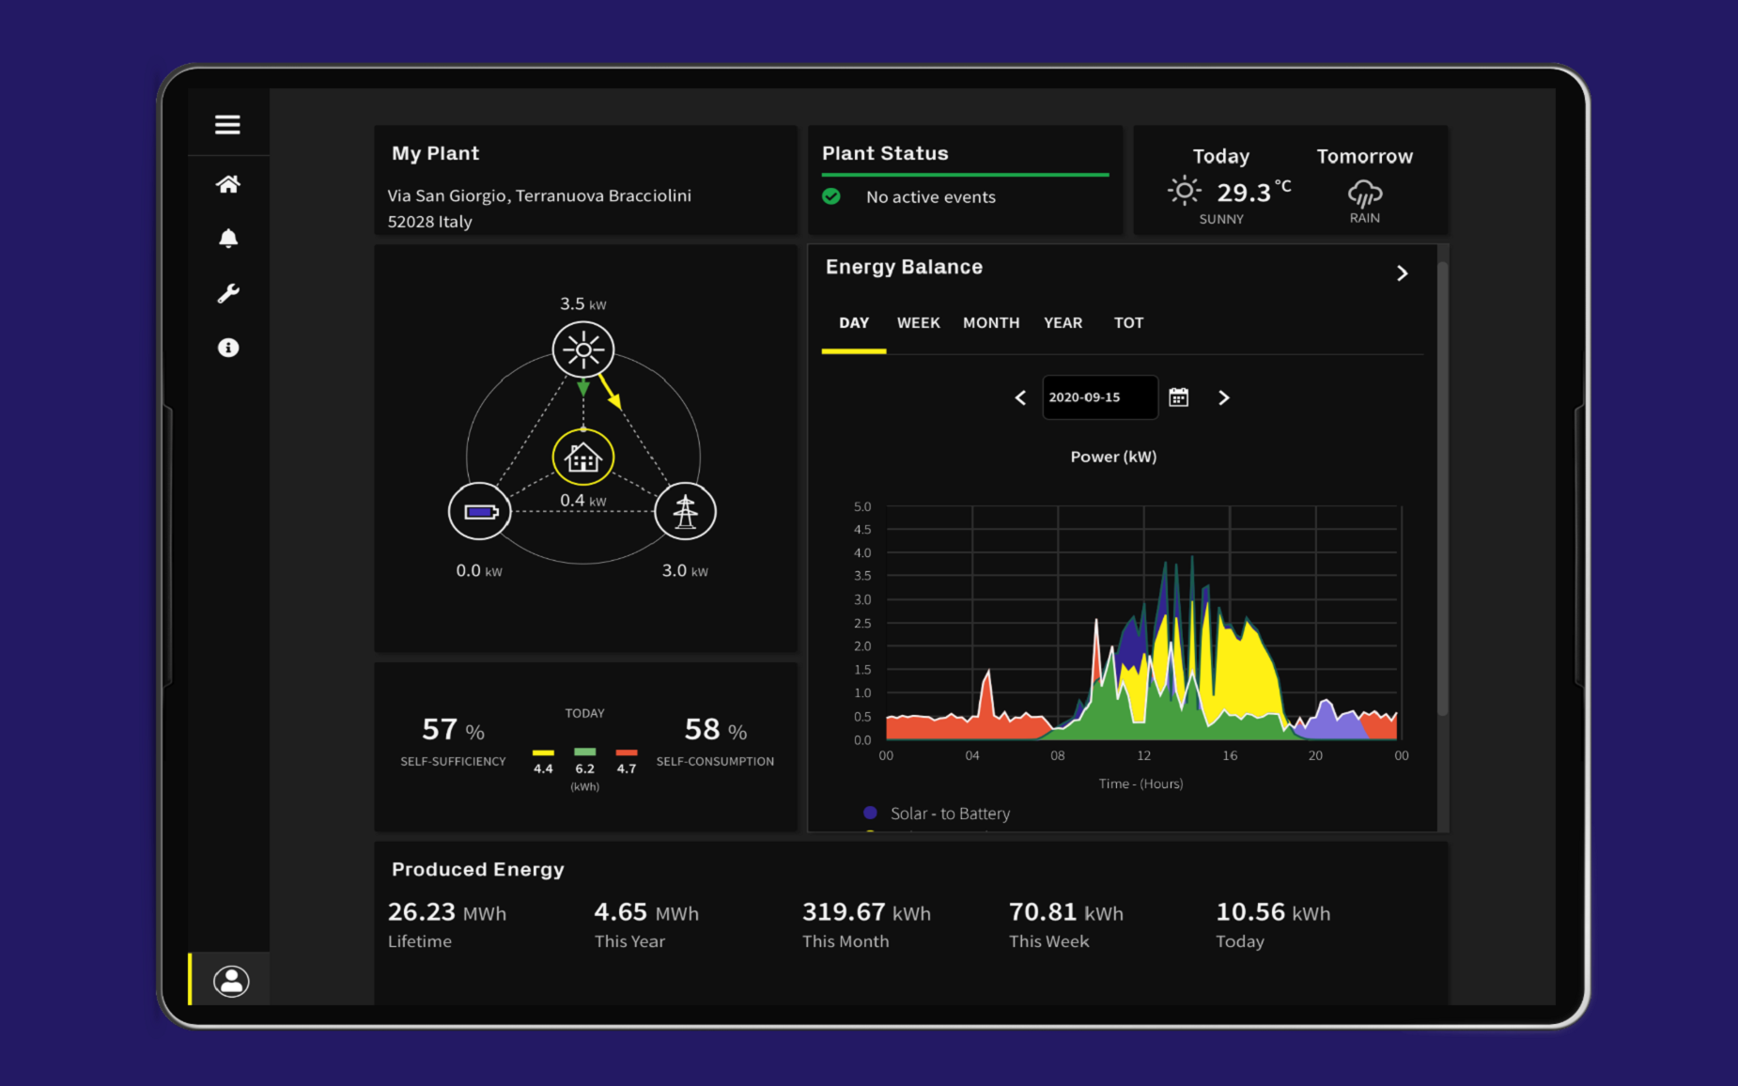Open the wrench settings icon
The height and width of the screenshot is (1086, 1738).
228,293
